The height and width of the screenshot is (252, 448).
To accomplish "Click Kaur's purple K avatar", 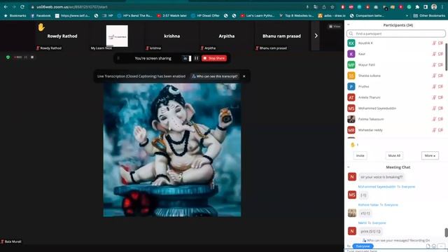I will [351, 54].
